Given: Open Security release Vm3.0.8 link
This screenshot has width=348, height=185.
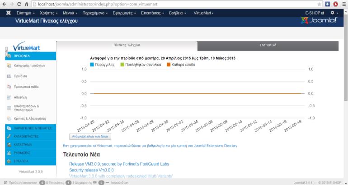Looking at the screenshot, I should [x=91, y=170].
